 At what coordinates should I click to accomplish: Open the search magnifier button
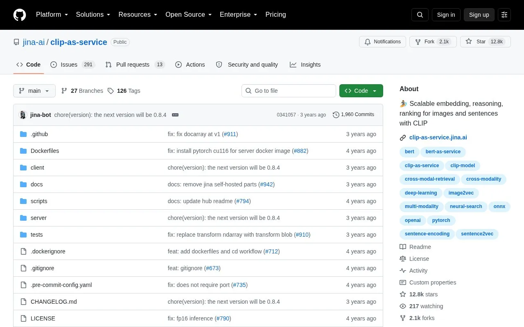pyautogui.click(x=420, y=15)
